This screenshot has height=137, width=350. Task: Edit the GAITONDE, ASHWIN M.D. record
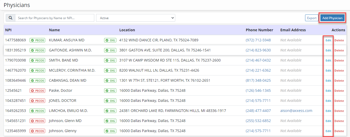click(328, 50)
